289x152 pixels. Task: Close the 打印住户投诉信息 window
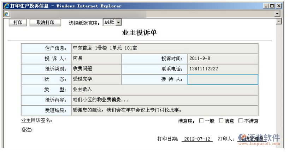(279, 6)
